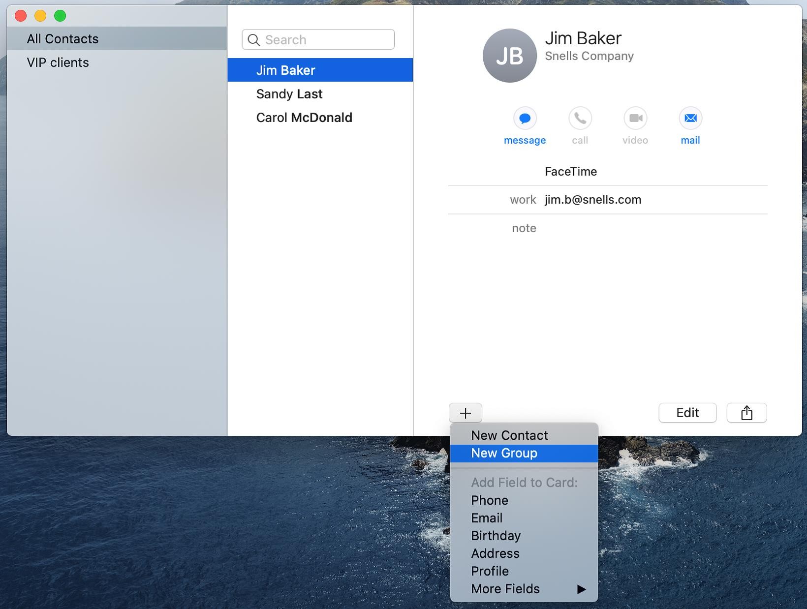Expand the More Fields submenu arrow
The width and height of the screenshot is (807, 609).
click(582, 589)
